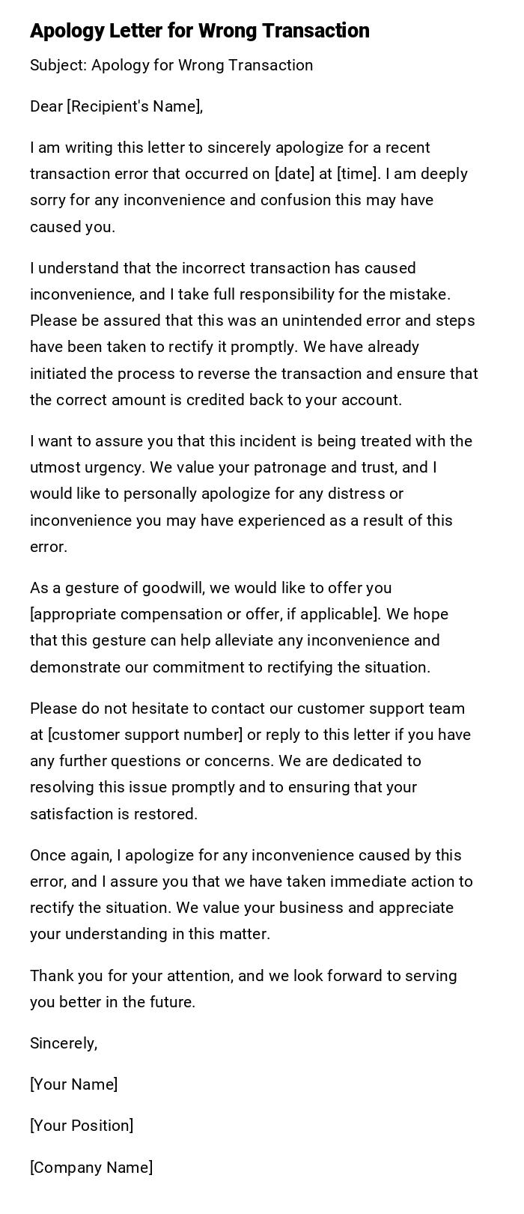This screenshot has width=524, height=1214.
Task: Click the opening paragraph "I am writing this letter"
Action: (249, 187)
